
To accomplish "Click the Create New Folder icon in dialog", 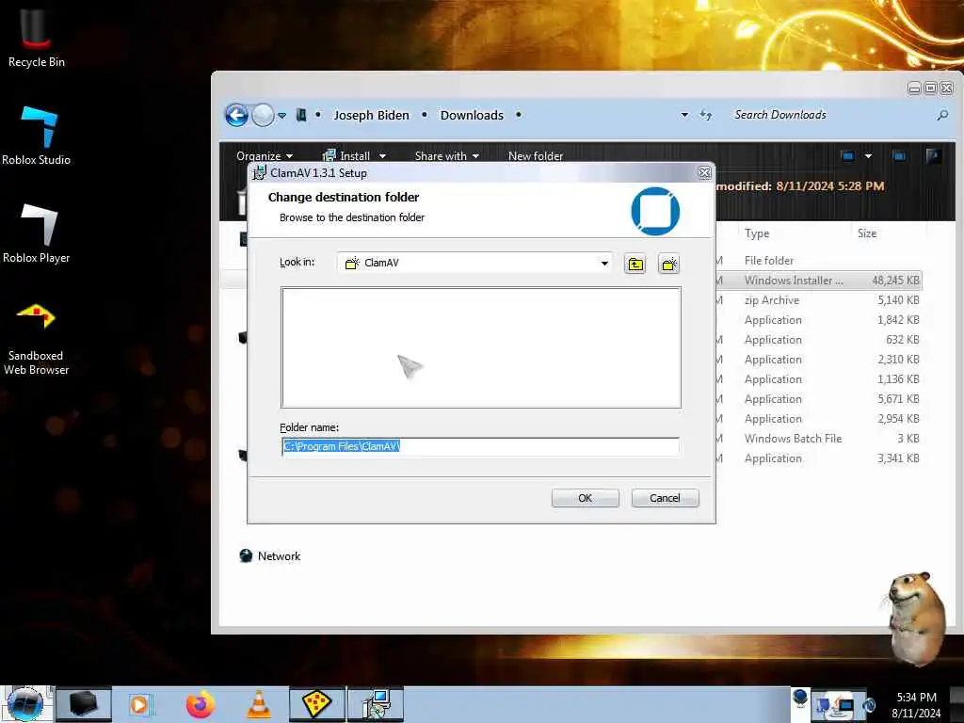I will [669, 265].
